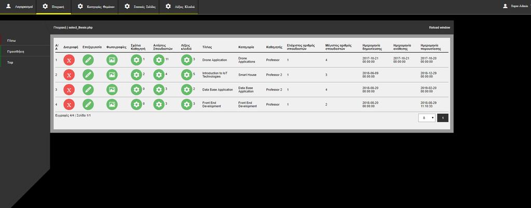Open photos for Introduction to IoT Technologies
Screen dimensions: 531x208
coord(112,75)
